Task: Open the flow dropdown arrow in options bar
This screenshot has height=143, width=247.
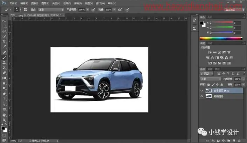Action: [x=114, y=9]
